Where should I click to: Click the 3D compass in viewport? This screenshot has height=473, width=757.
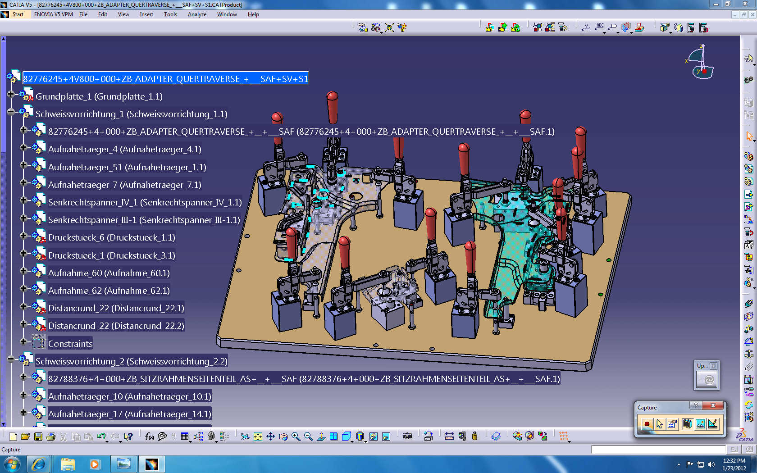701,62
